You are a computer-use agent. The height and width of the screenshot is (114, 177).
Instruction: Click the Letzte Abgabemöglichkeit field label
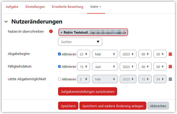click(27, 79)
